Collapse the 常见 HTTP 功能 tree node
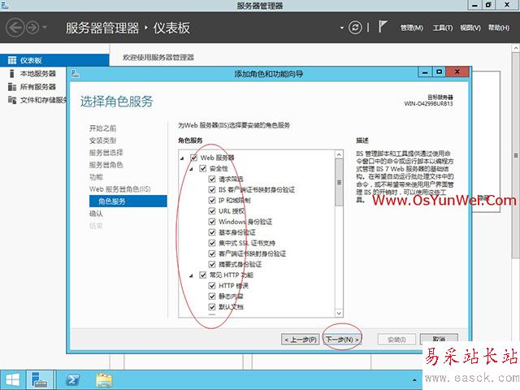Screen dimensions: 520x390 (192, 275)
